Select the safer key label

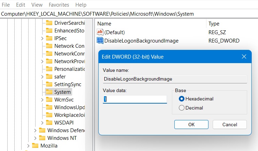point(60,77)
